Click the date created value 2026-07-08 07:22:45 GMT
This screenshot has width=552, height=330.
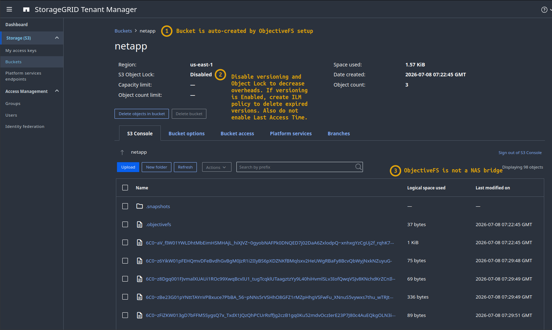click(x=436, y=75)
